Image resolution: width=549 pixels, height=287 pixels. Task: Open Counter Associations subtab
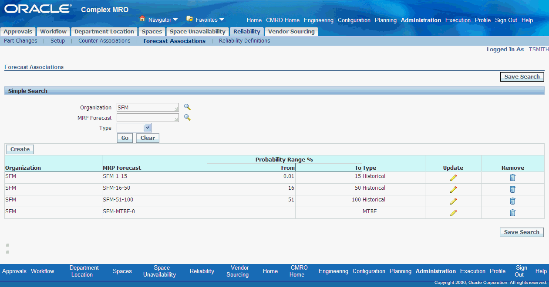click(104, 41)
